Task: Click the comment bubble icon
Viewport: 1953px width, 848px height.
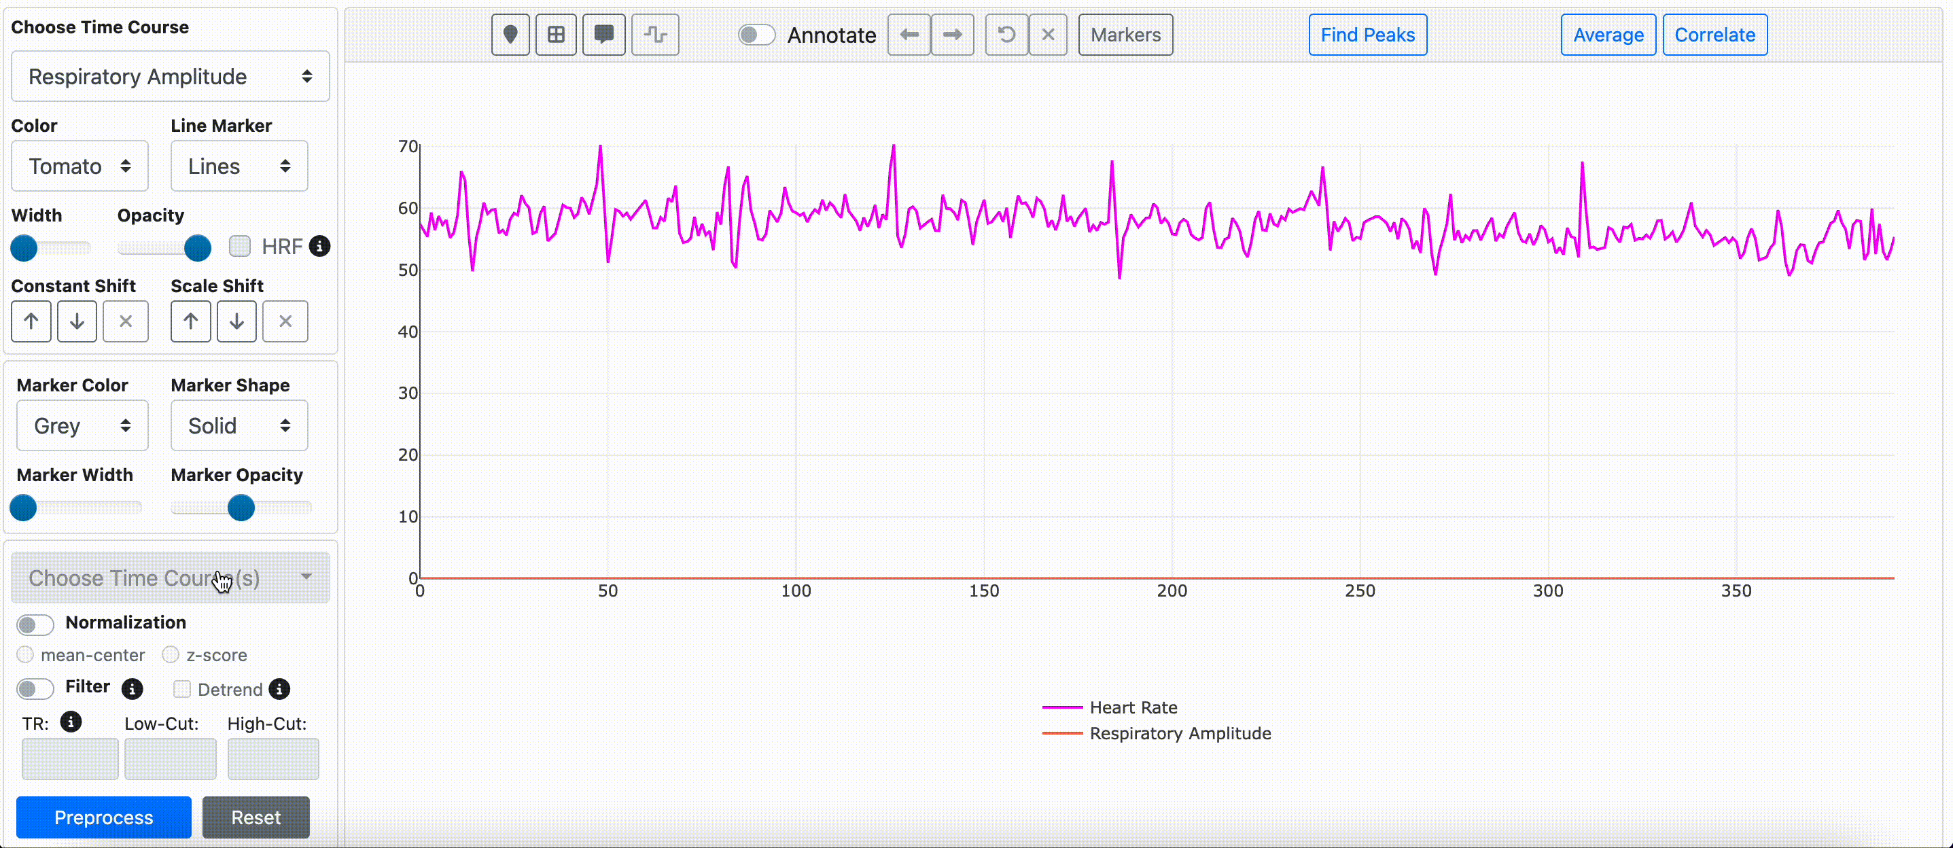Action: click(603, 35)
